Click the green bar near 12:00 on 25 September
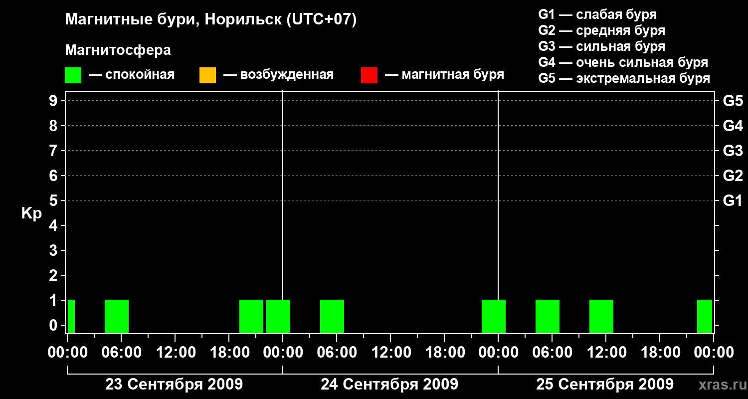748x399 pixels. click(601, 316)
